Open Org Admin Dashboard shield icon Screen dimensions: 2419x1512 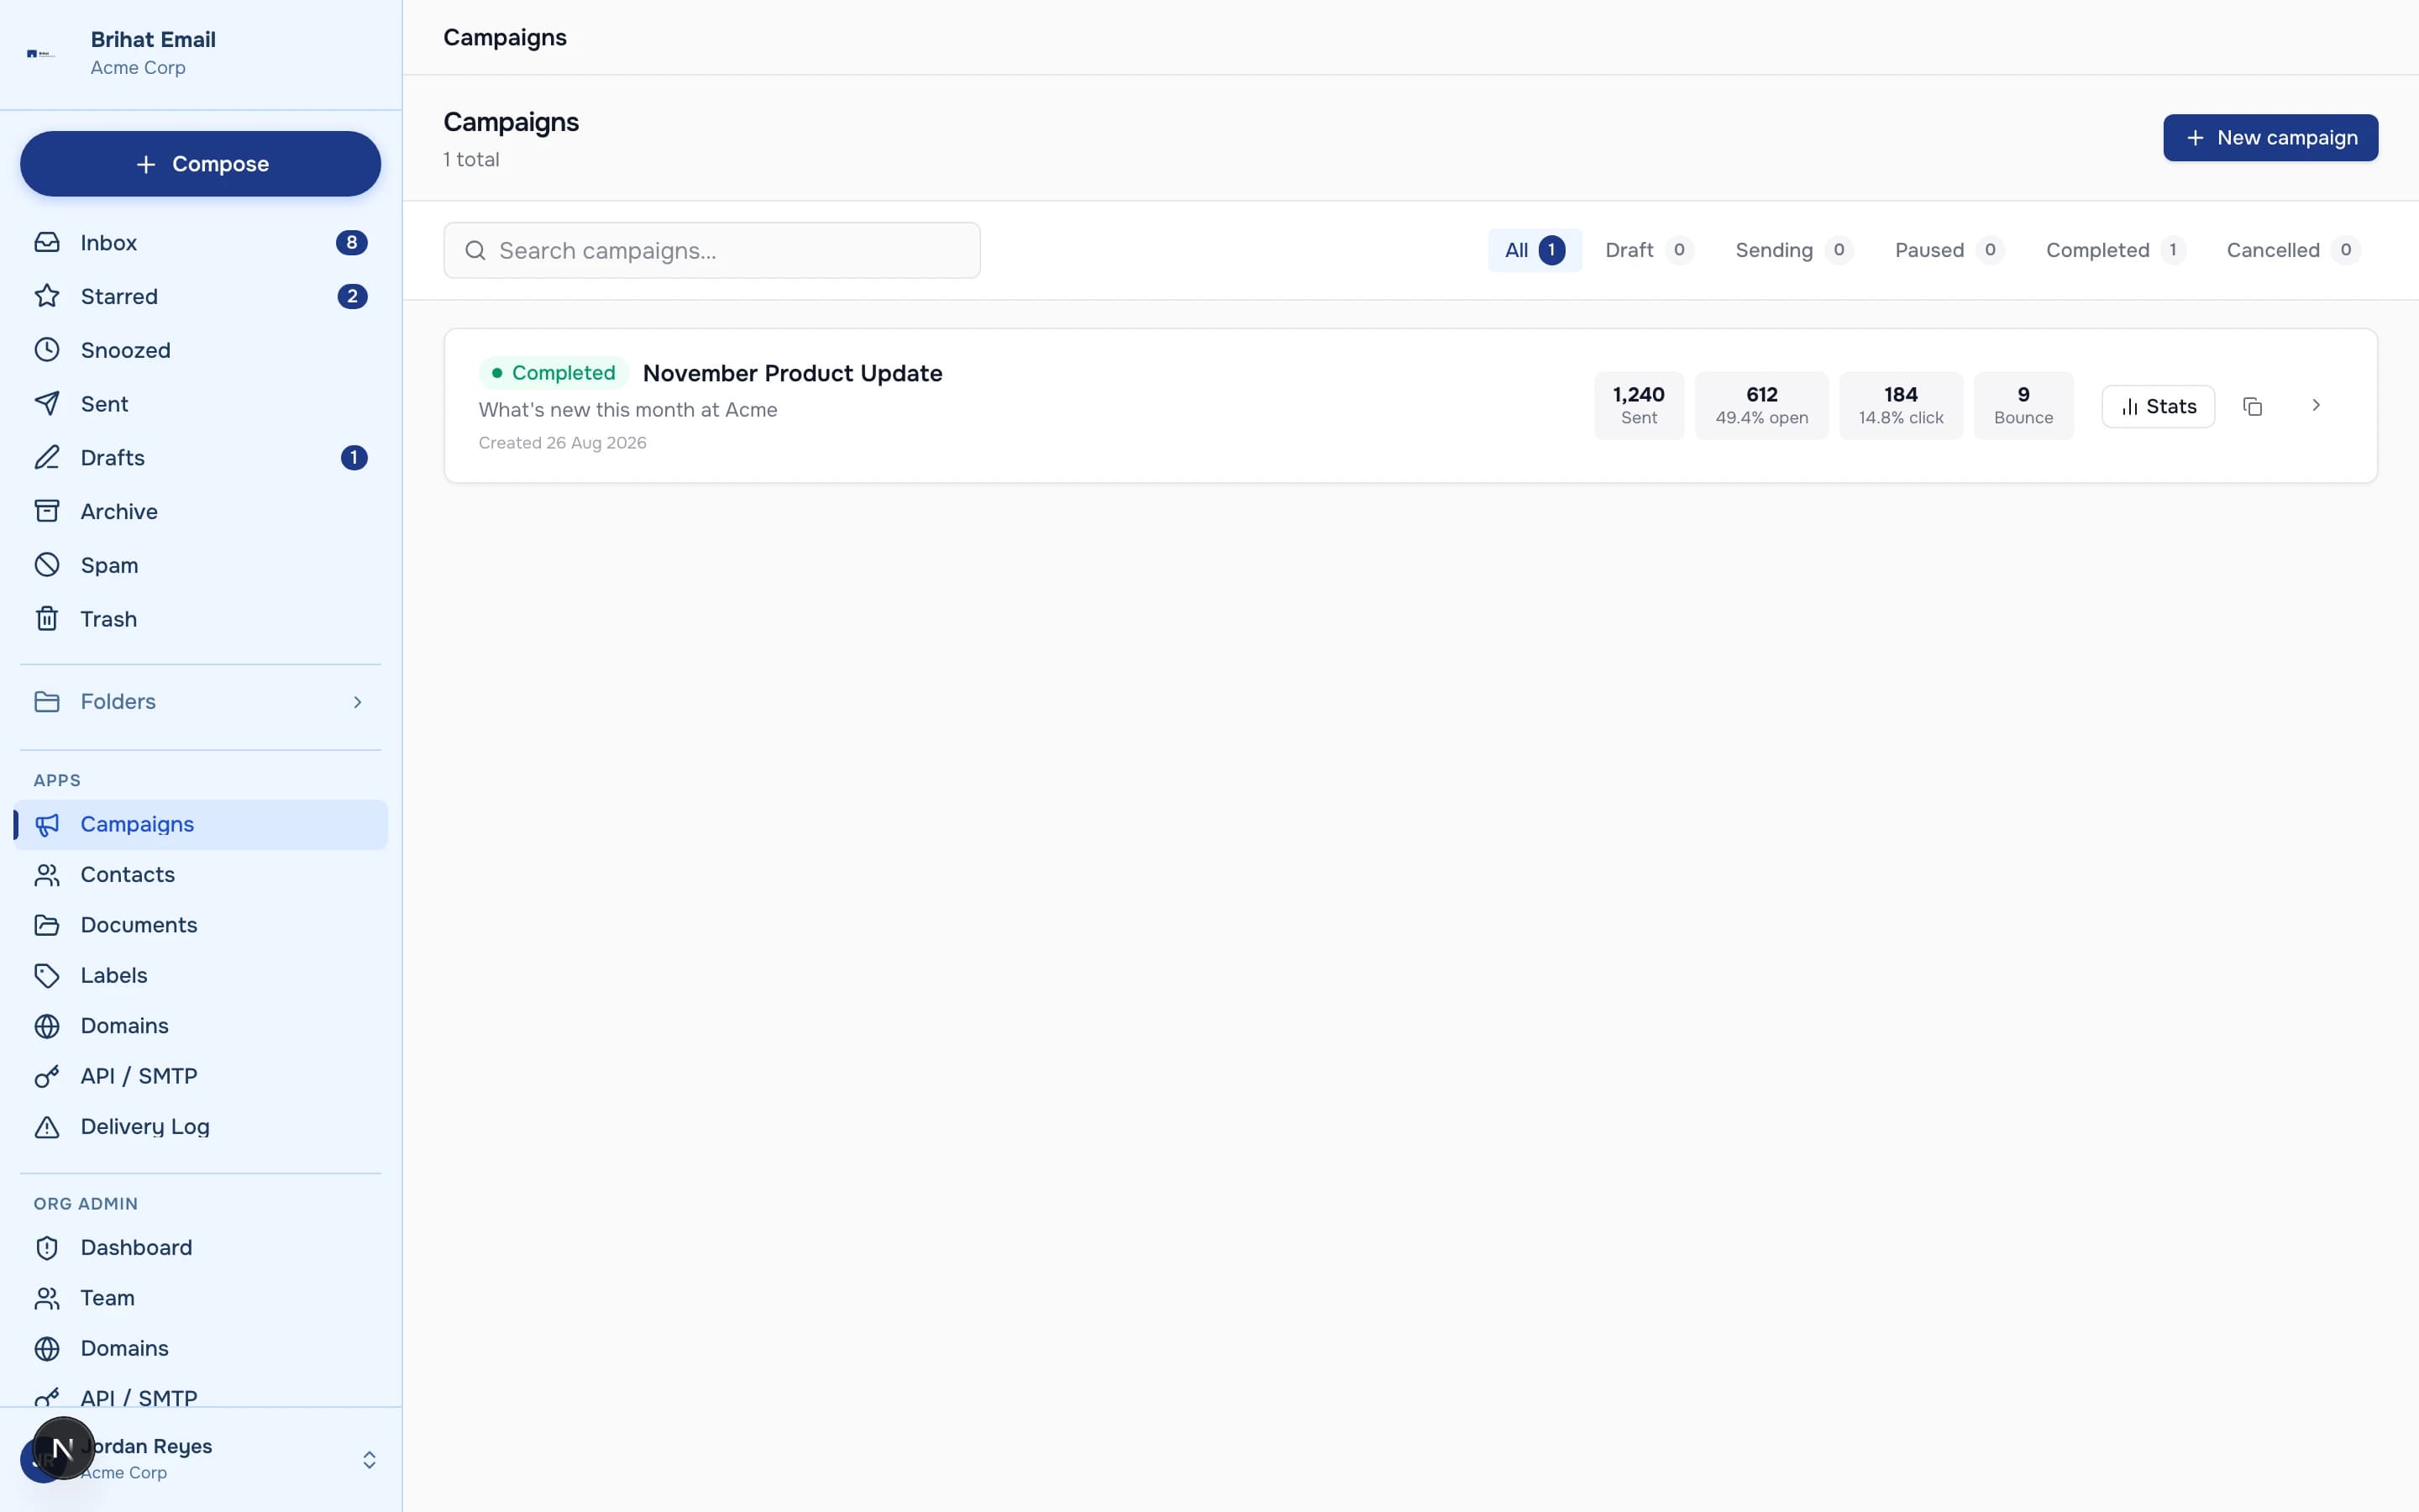pos(47,1248)
